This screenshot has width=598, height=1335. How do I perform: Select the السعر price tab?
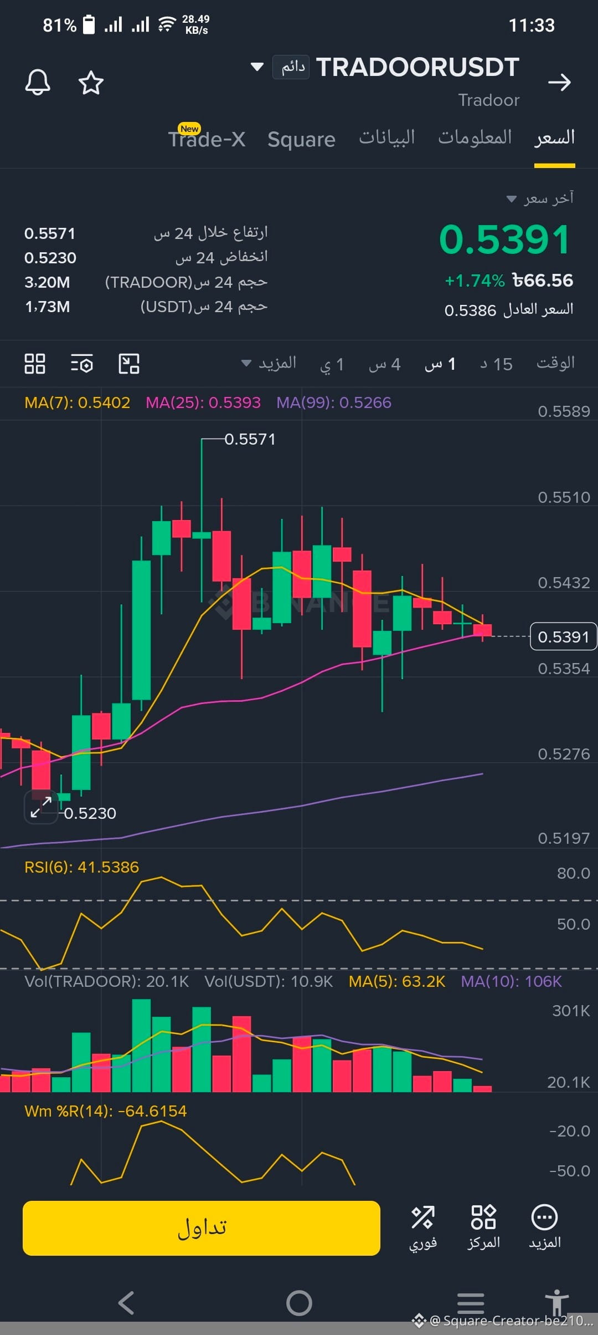point(554,137)
